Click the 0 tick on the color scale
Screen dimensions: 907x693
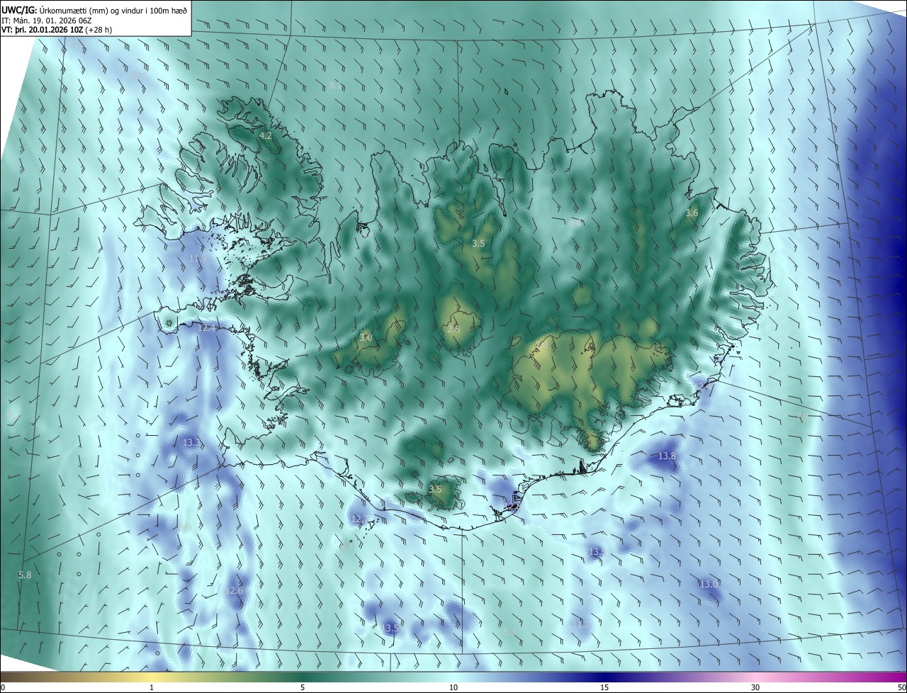point(2,687)
